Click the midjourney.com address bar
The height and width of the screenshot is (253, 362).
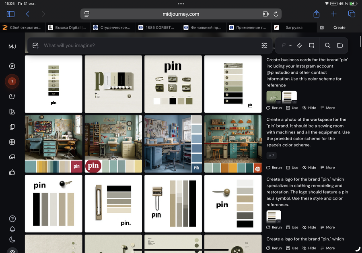[x=181, y=14]
